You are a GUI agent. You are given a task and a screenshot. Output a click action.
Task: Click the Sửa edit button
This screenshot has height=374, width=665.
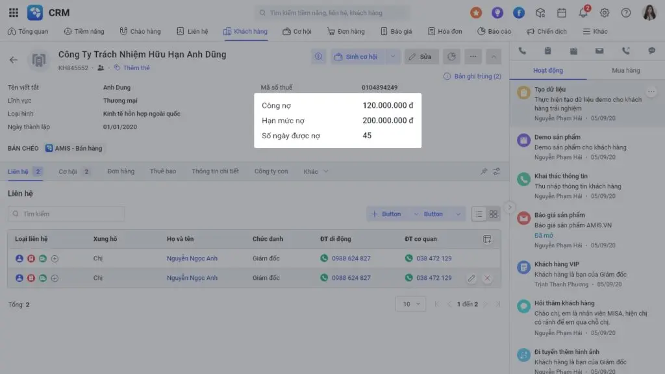pos(421,56)
